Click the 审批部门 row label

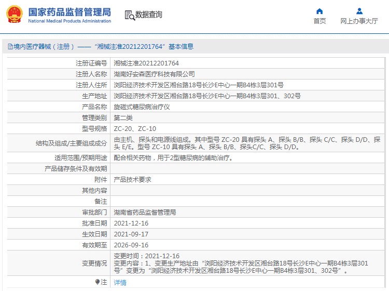point(94,212)
